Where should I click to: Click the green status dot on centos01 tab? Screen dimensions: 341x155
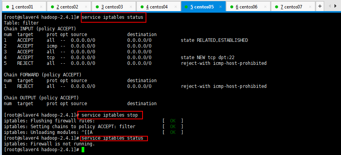tap(8, 7)
